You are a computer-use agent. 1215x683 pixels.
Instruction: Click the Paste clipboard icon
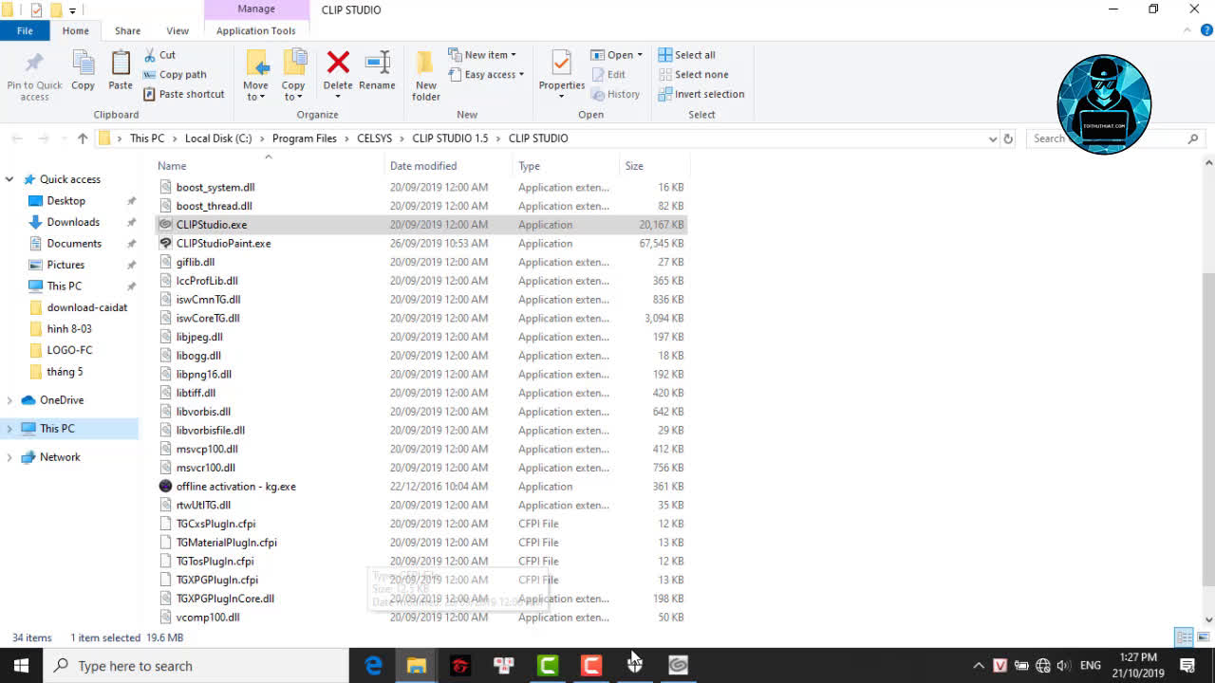121,65
